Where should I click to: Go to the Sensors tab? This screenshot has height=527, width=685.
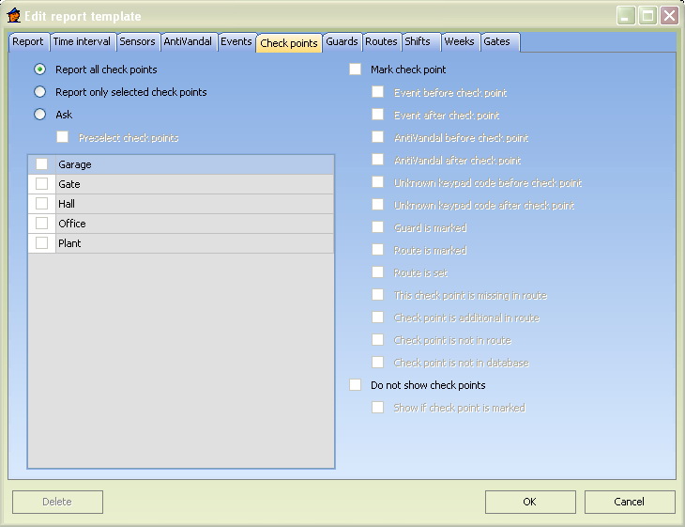tap(137, 42)
